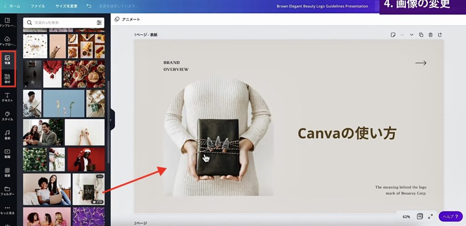Click the add page icon

[440, 35]
